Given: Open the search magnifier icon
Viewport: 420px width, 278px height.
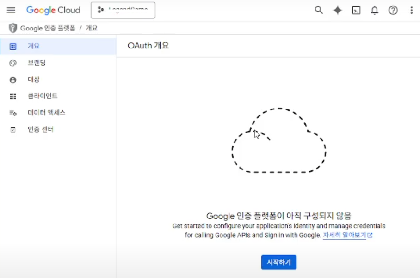Looking at the screenshot, I should [x=319, y=10].
